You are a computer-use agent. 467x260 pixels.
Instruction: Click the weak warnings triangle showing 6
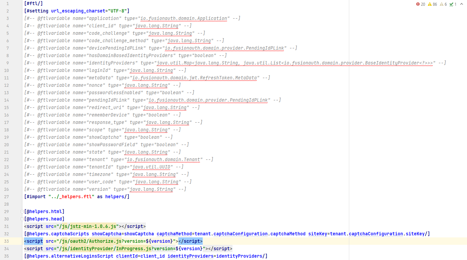coord(441,3)
